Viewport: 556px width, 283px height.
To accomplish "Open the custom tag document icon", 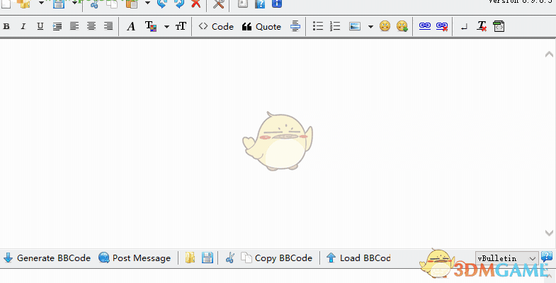I will (x=499, y=26).
